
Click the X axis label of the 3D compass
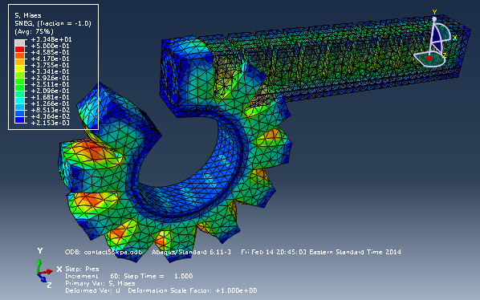pyautogui.click(x=454, y=38)
